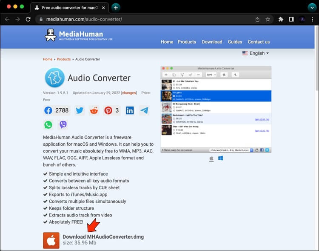
Task: Click the browser forward arrow
Action: pos(18,19)
